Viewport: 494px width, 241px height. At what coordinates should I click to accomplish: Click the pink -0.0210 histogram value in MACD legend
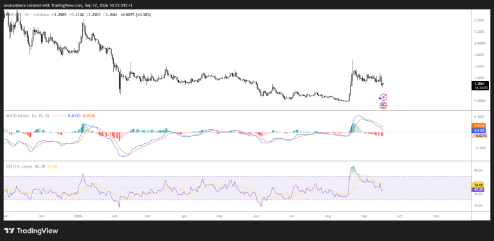click(x=59, y=116)
